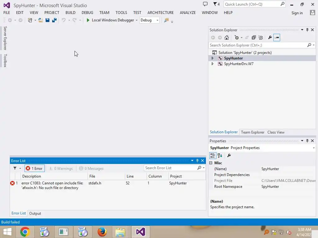Open the Error List filter dropdown arrow

20,168
